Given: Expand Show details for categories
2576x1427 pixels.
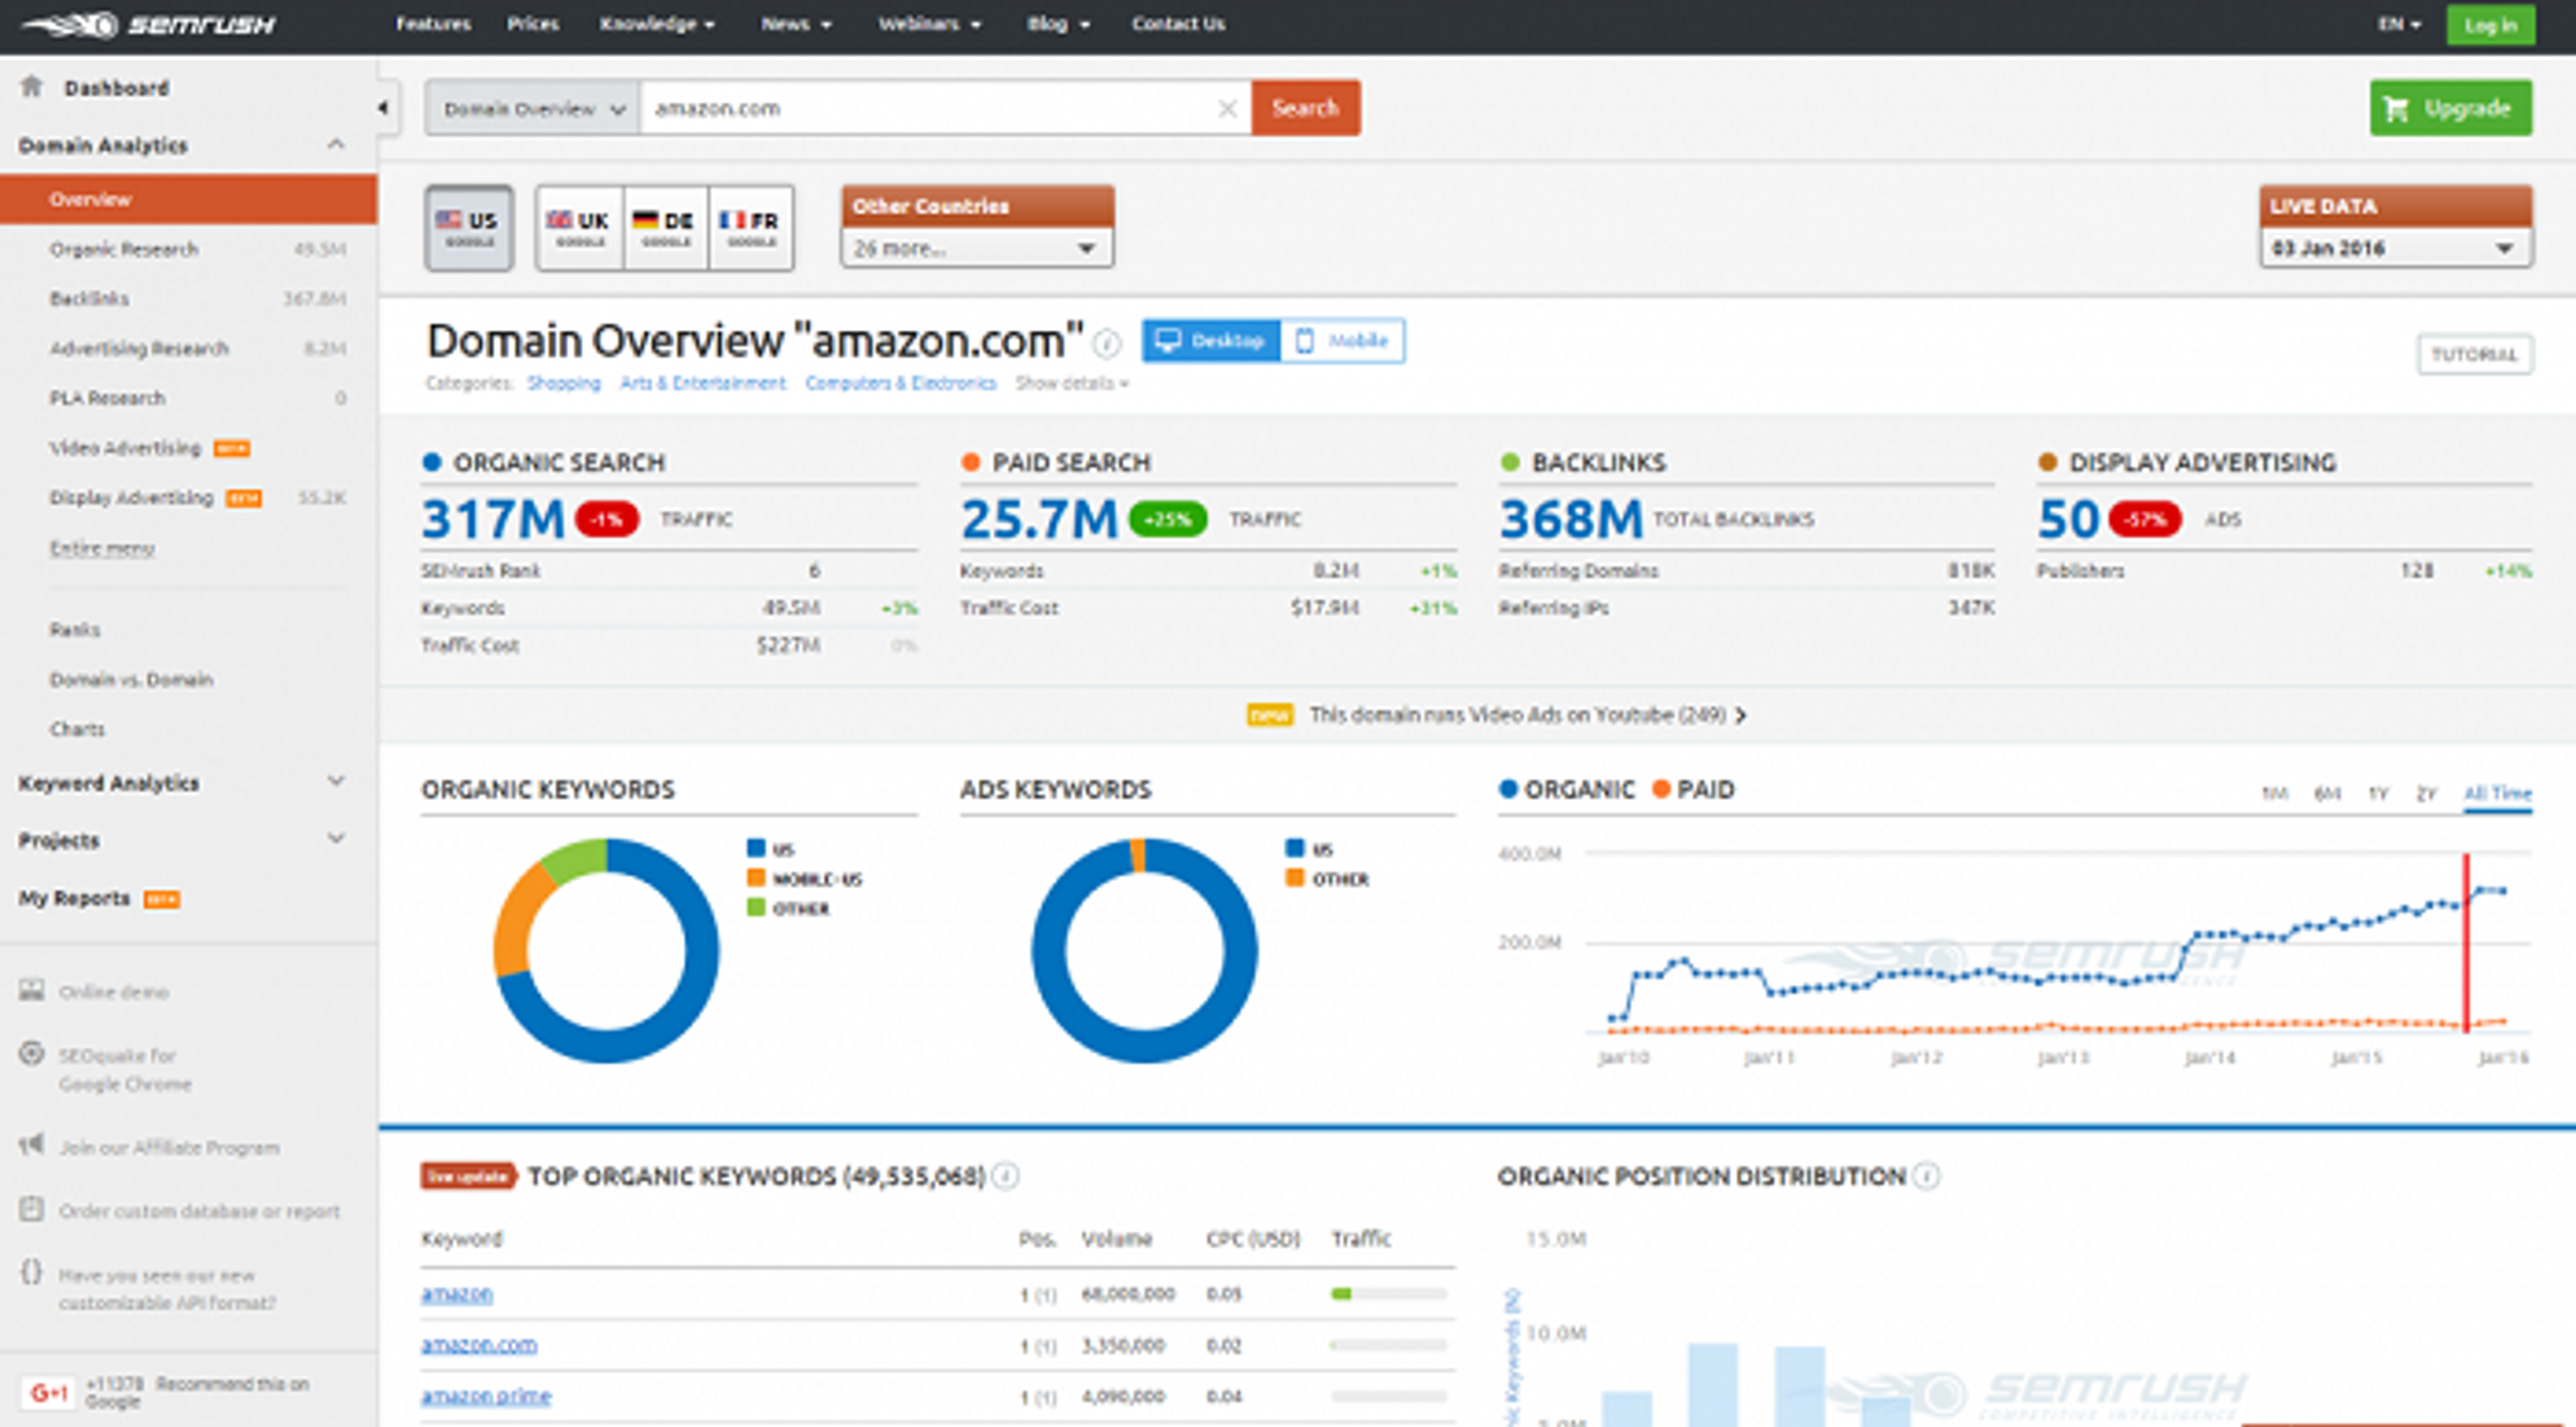Looking at the screenshot, I should click(x=1071, y=383).
